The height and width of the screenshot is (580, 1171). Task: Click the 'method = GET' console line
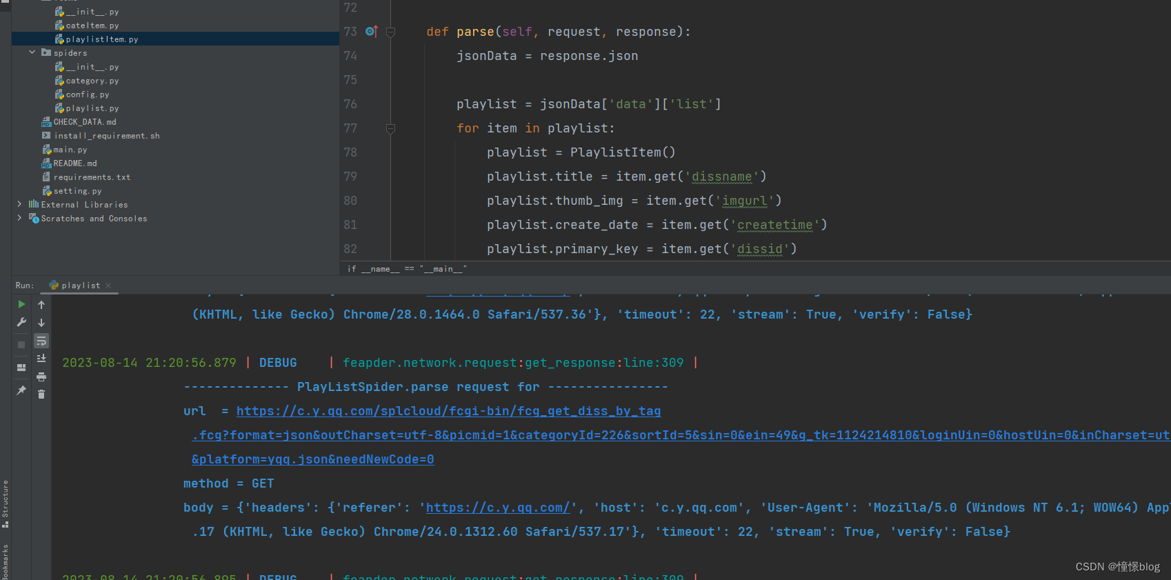pos(228,483)
